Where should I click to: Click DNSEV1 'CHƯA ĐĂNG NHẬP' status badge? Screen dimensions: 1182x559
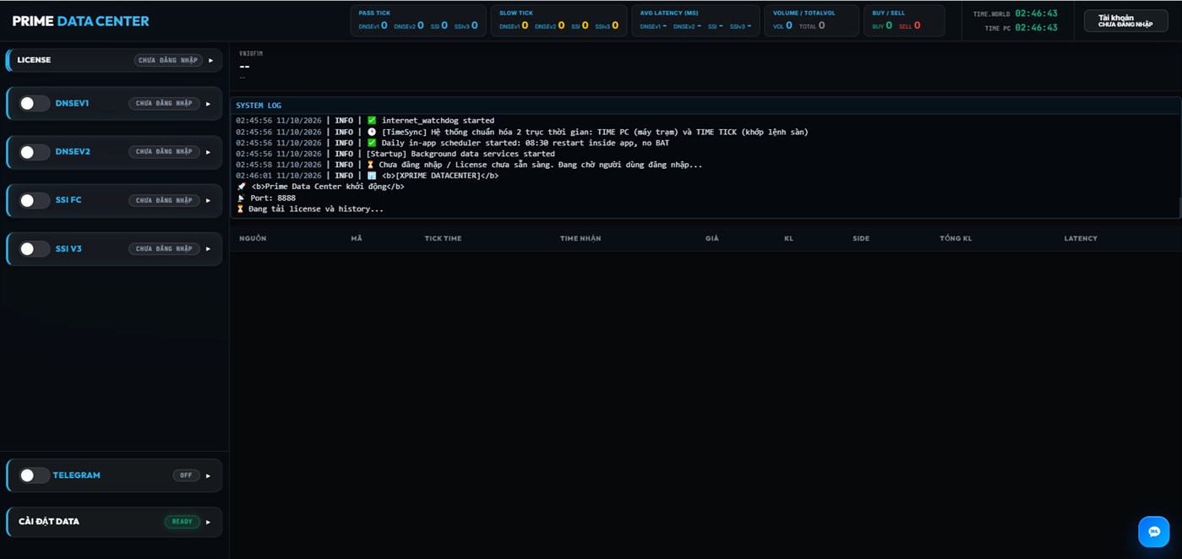tap(164, 104)
